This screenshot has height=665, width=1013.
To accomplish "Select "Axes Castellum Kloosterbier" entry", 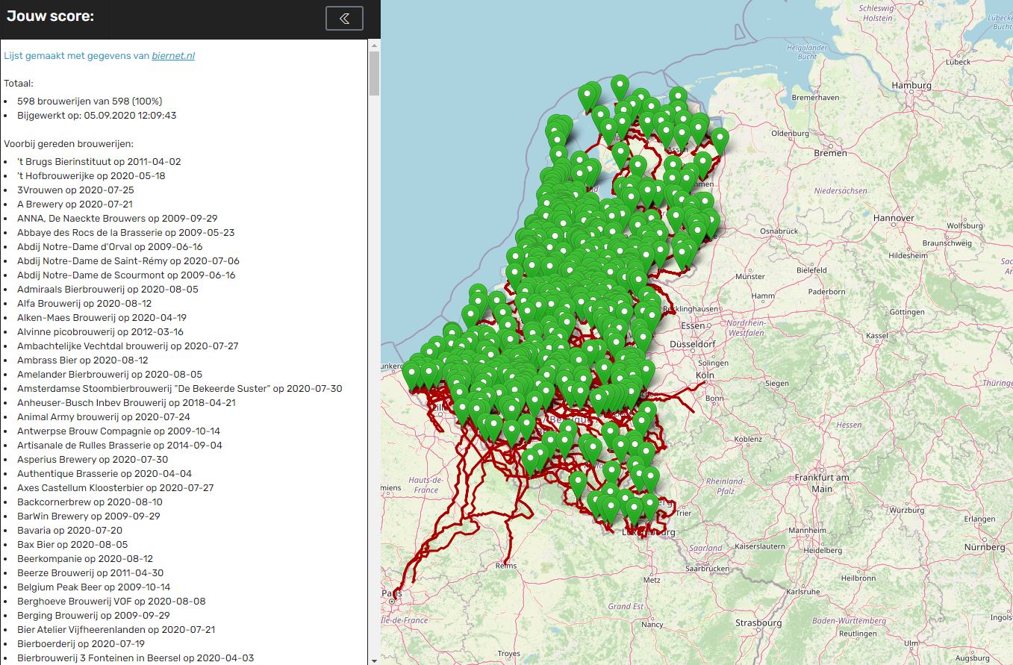I will click(x=116, y=488).
